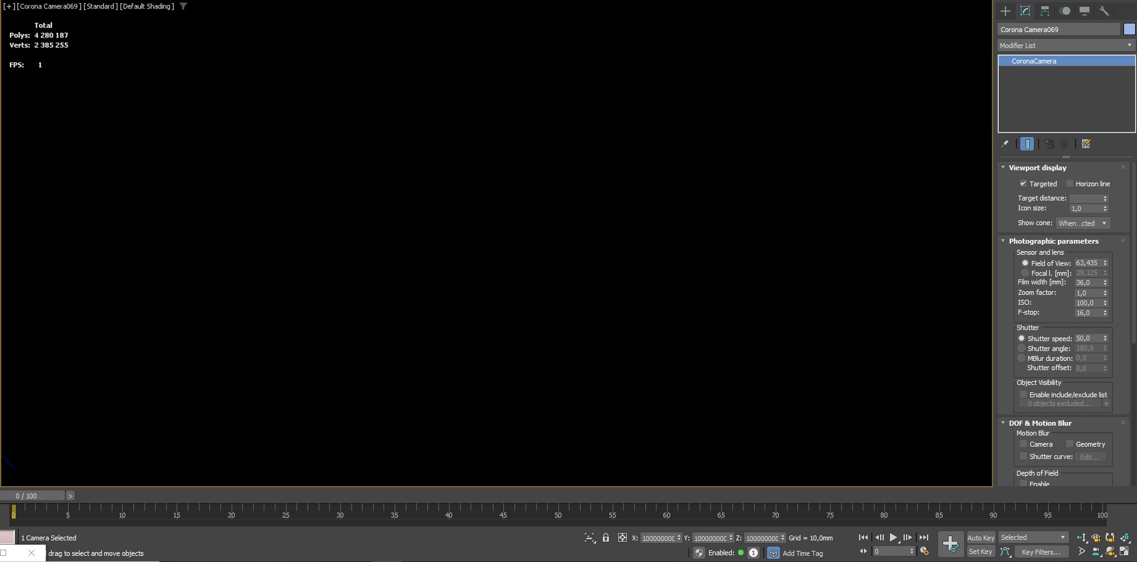This screenshot has height=562, width=1137.
Task: Open the Create command panel tab
Action: point(1005,11)
